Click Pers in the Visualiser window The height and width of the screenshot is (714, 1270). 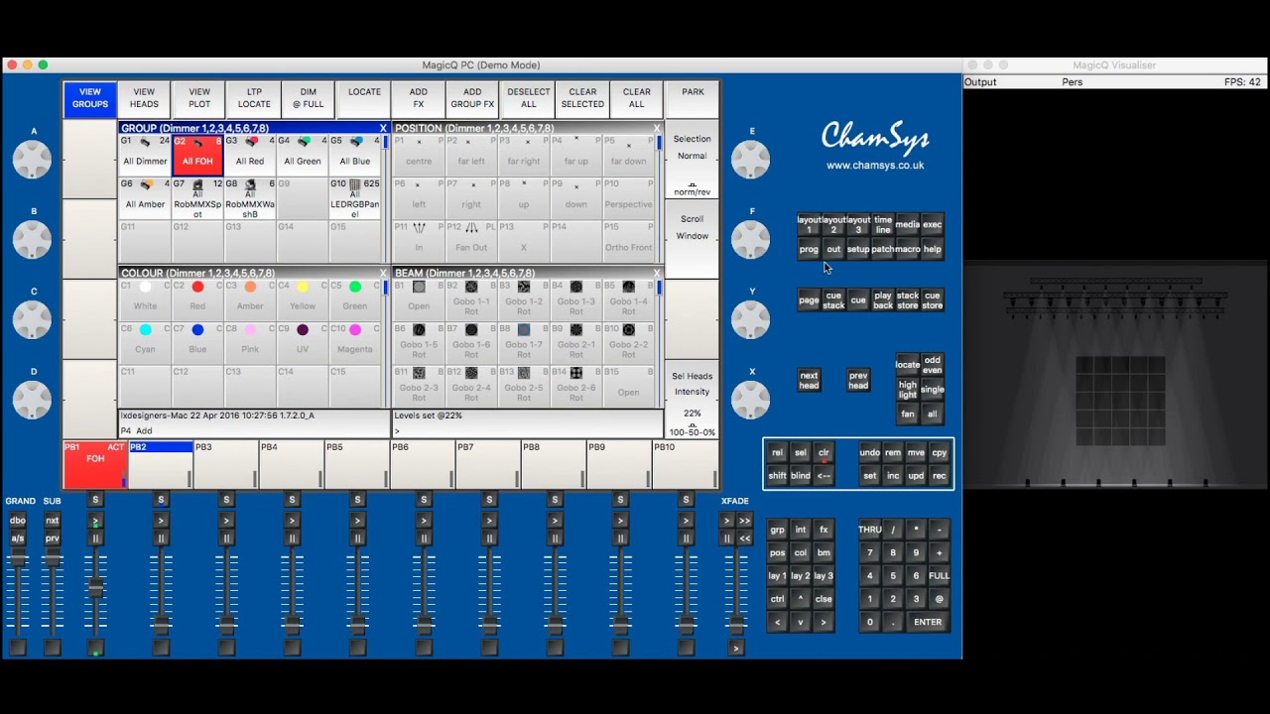pos(1073,82)
